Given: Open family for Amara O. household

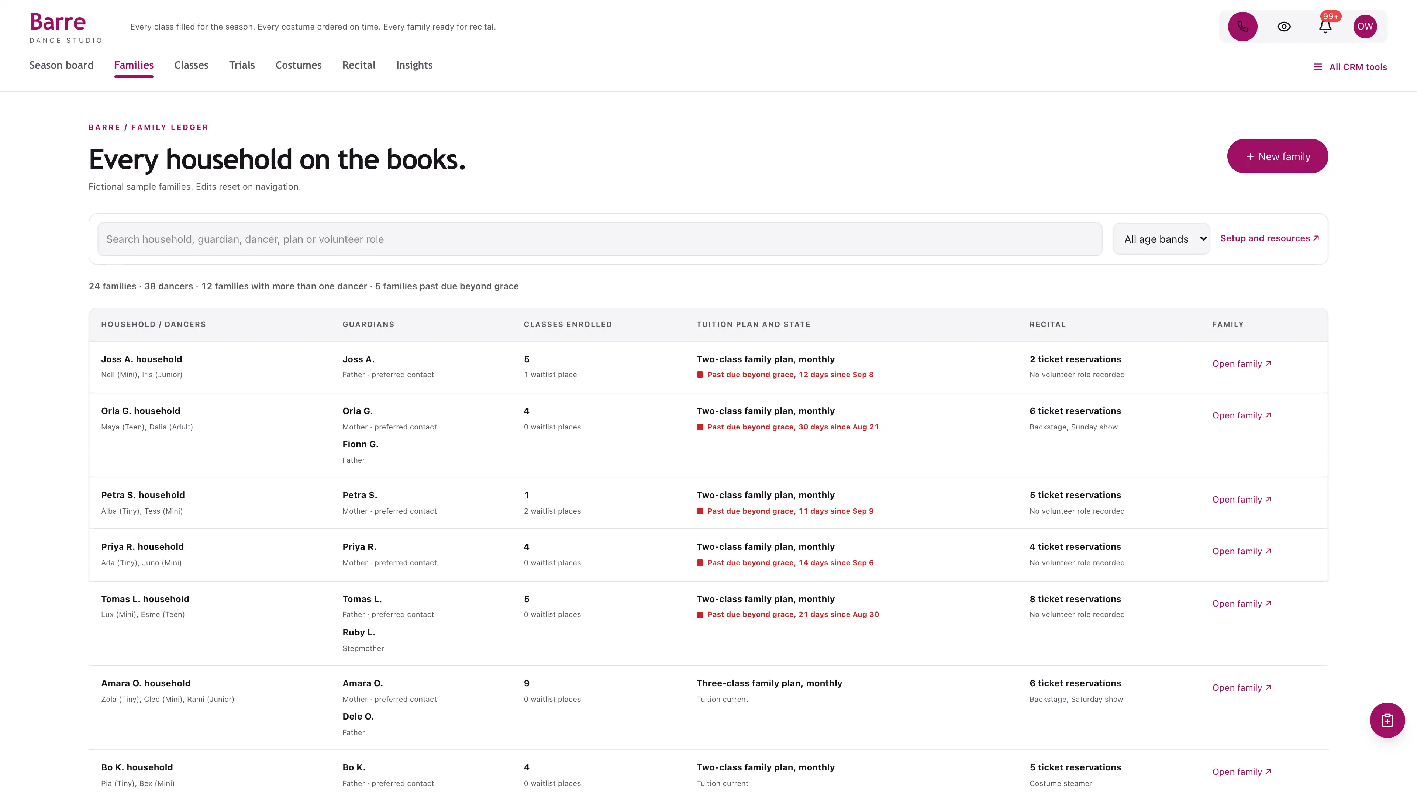Looking at the screenshot, I should 1241,687.
